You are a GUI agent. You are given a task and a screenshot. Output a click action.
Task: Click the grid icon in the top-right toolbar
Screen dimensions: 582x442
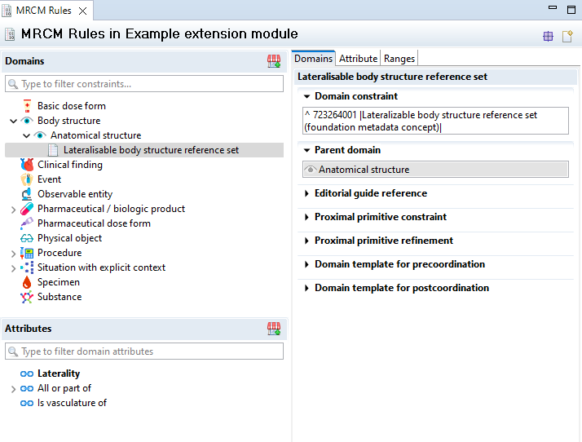pyautogui.click(x=548, y=36)
